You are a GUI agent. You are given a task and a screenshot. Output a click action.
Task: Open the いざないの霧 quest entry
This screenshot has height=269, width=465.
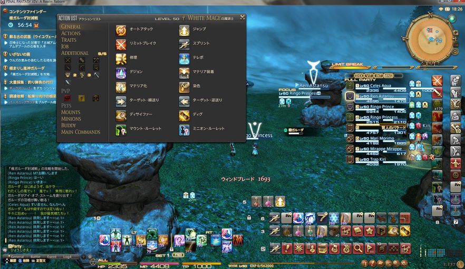click(x=17, y=54)
